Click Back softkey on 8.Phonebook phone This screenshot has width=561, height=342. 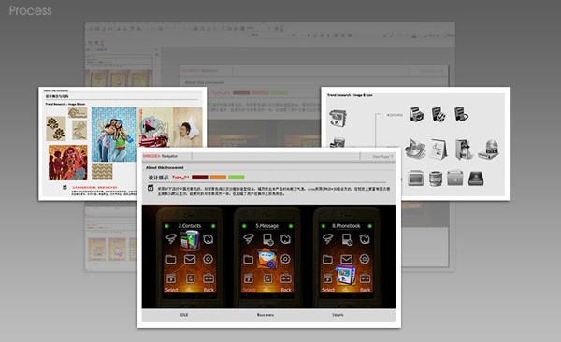365,290
